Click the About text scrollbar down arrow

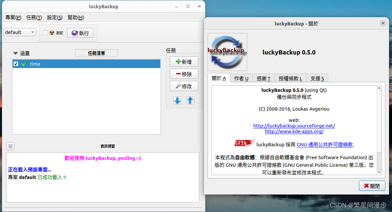click(379, 172)
